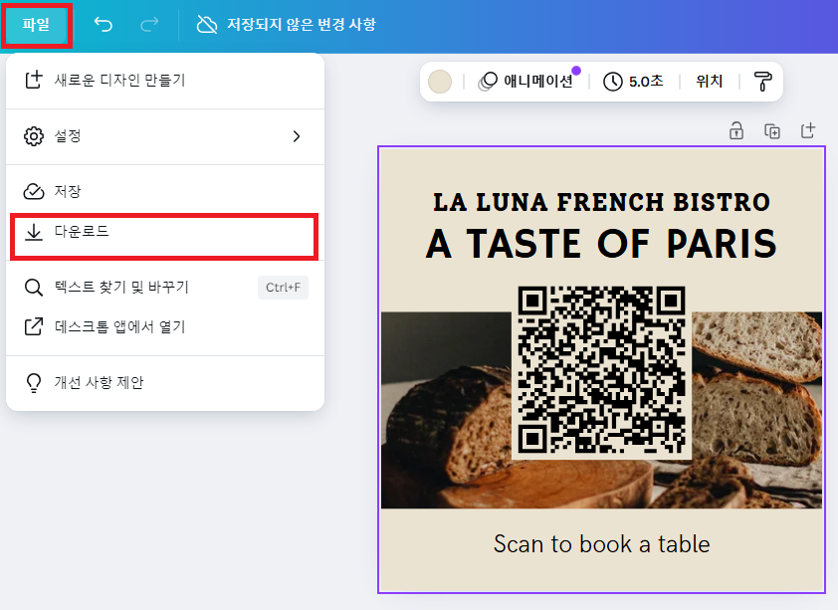Choose 저장 from the file menu

165,191
